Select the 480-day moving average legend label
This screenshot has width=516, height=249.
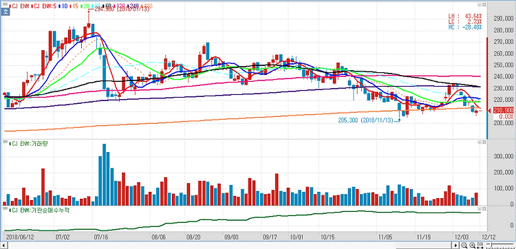pyautogui.click(x=147, y=6)
